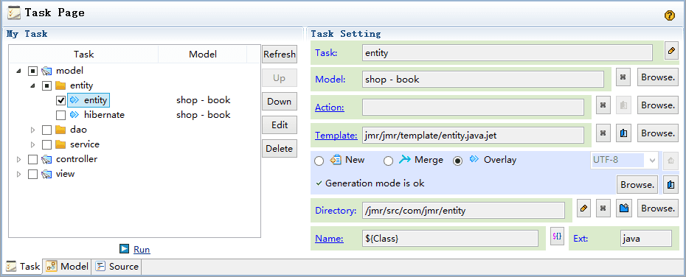Click the blue folder icon in the Directory row
Viewport: 686px width, 277px height.
pos(624,208)
